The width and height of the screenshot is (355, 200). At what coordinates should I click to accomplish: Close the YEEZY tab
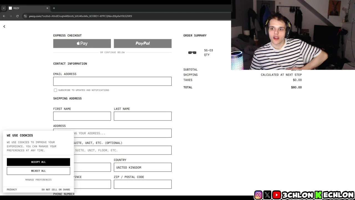pos(47,8)
